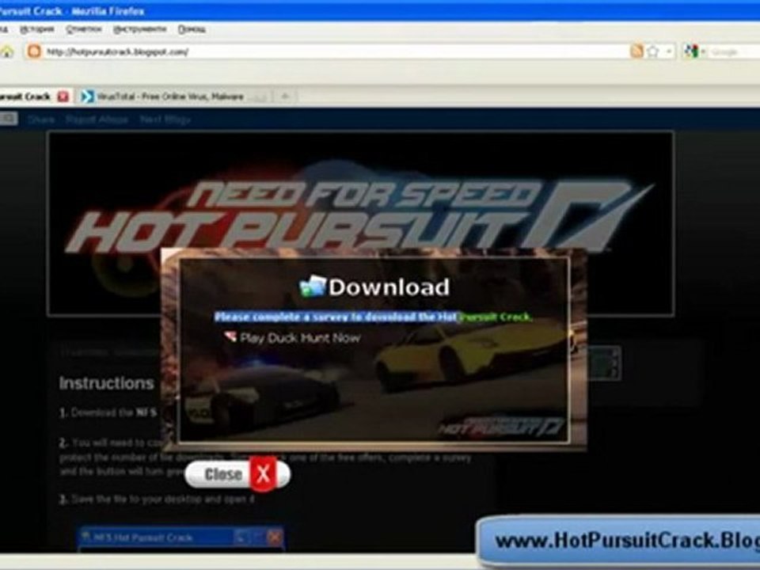This screenshot has width=760, height=570.
Task: Click Share in the Blogger navbar
Action: click(41, 120)
